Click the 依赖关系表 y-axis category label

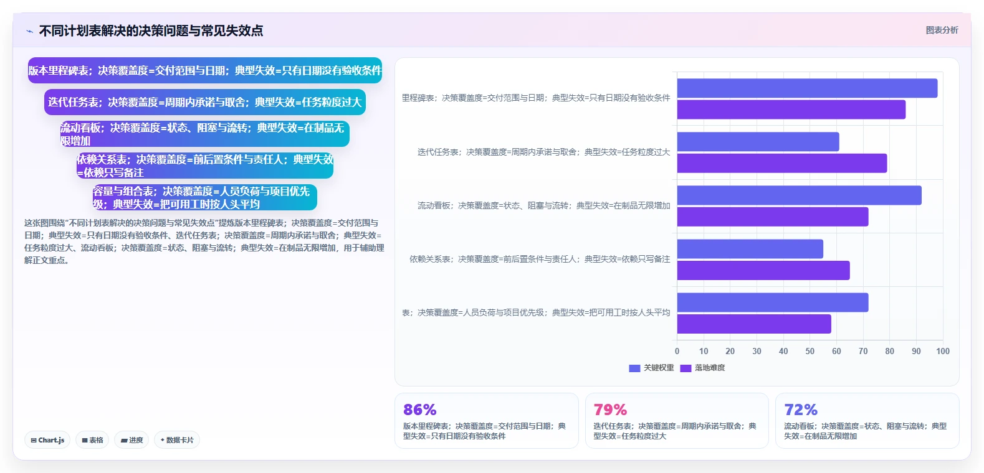540,259
